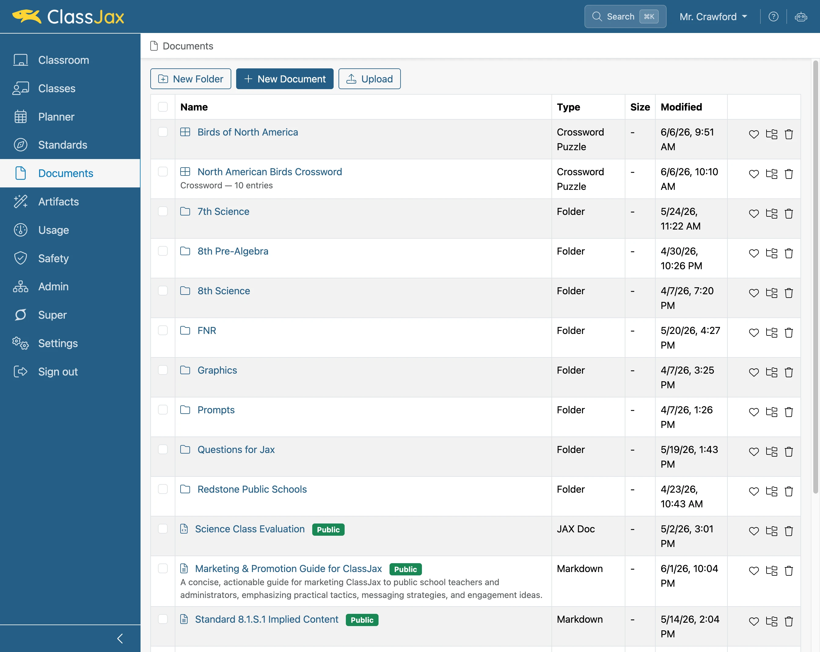Click the trash icon for Graphics folder

pyautogui.click(x=789, y=372)
